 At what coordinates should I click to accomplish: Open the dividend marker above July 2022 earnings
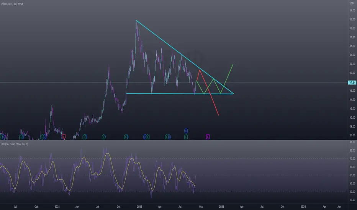click(x=186, y=131)
